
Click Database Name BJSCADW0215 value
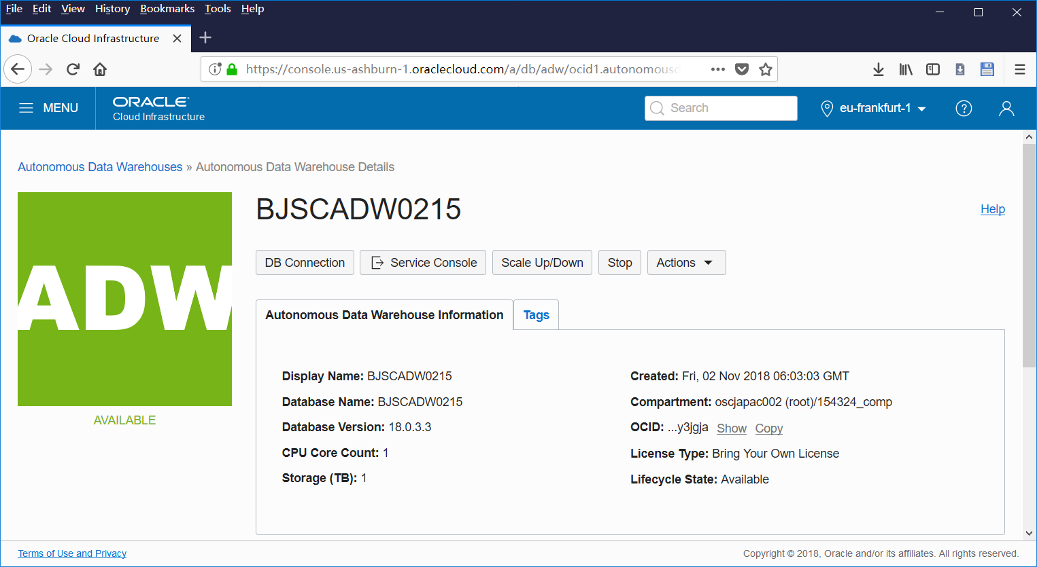point(420,402)
